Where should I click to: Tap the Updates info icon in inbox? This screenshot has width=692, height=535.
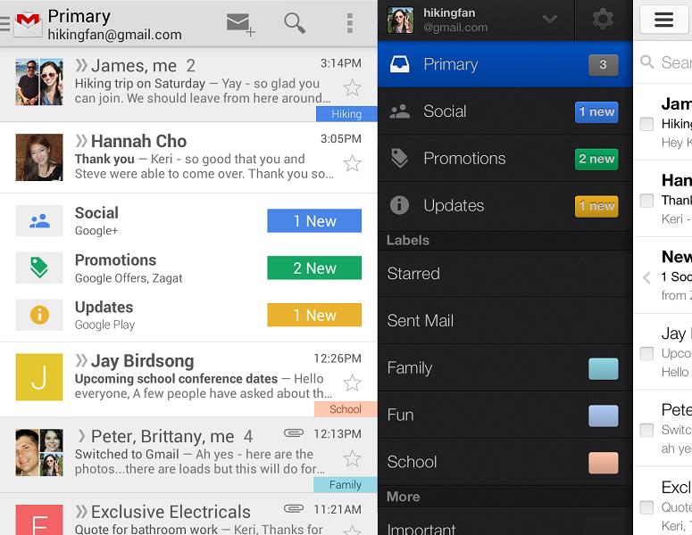click(39, 315)
